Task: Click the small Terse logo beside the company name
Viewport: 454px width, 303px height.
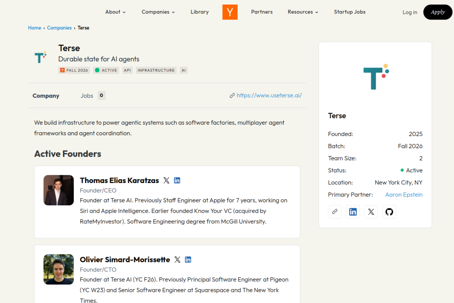Action: click(x=40, y=57)
